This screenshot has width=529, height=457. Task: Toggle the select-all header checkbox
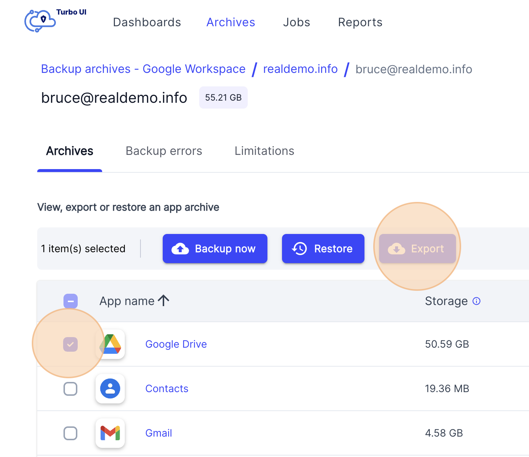[x=70, y=301]
